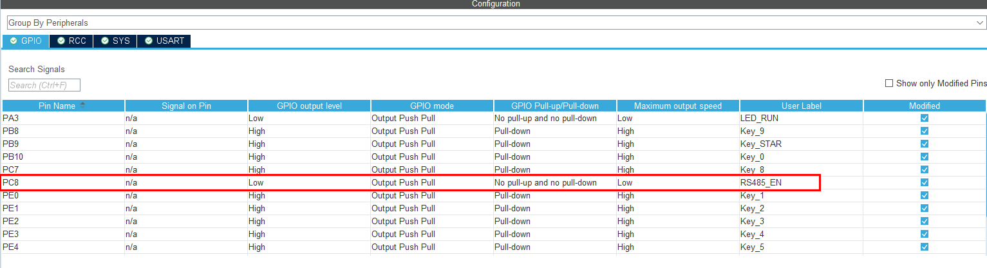Select the PE4 pin name cell

click(63, 247)
